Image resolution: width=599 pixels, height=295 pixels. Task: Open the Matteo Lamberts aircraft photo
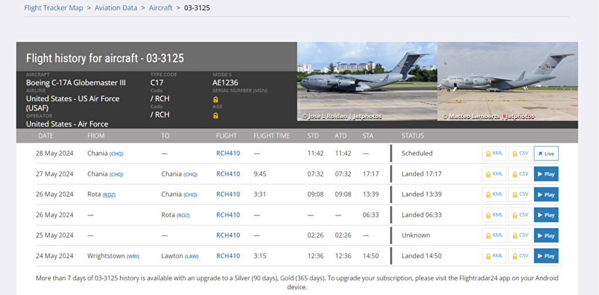508,81
